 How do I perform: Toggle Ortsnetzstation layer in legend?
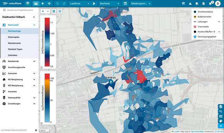tap(205, 12)
